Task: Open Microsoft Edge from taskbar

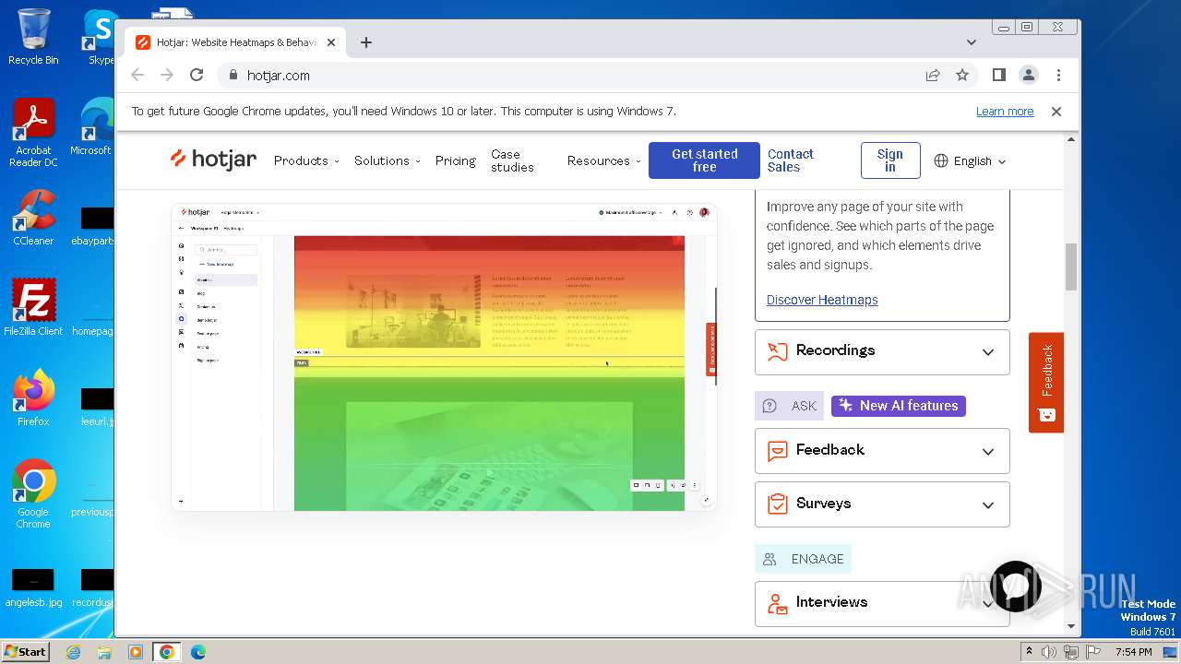Action: (198, 652)
